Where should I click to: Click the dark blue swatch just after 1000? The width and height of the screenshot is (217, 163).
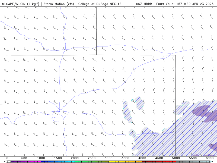tap(43, 161)
